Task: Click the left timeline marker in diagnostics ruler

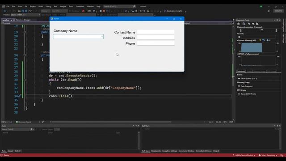Action: tap(241, 30)
